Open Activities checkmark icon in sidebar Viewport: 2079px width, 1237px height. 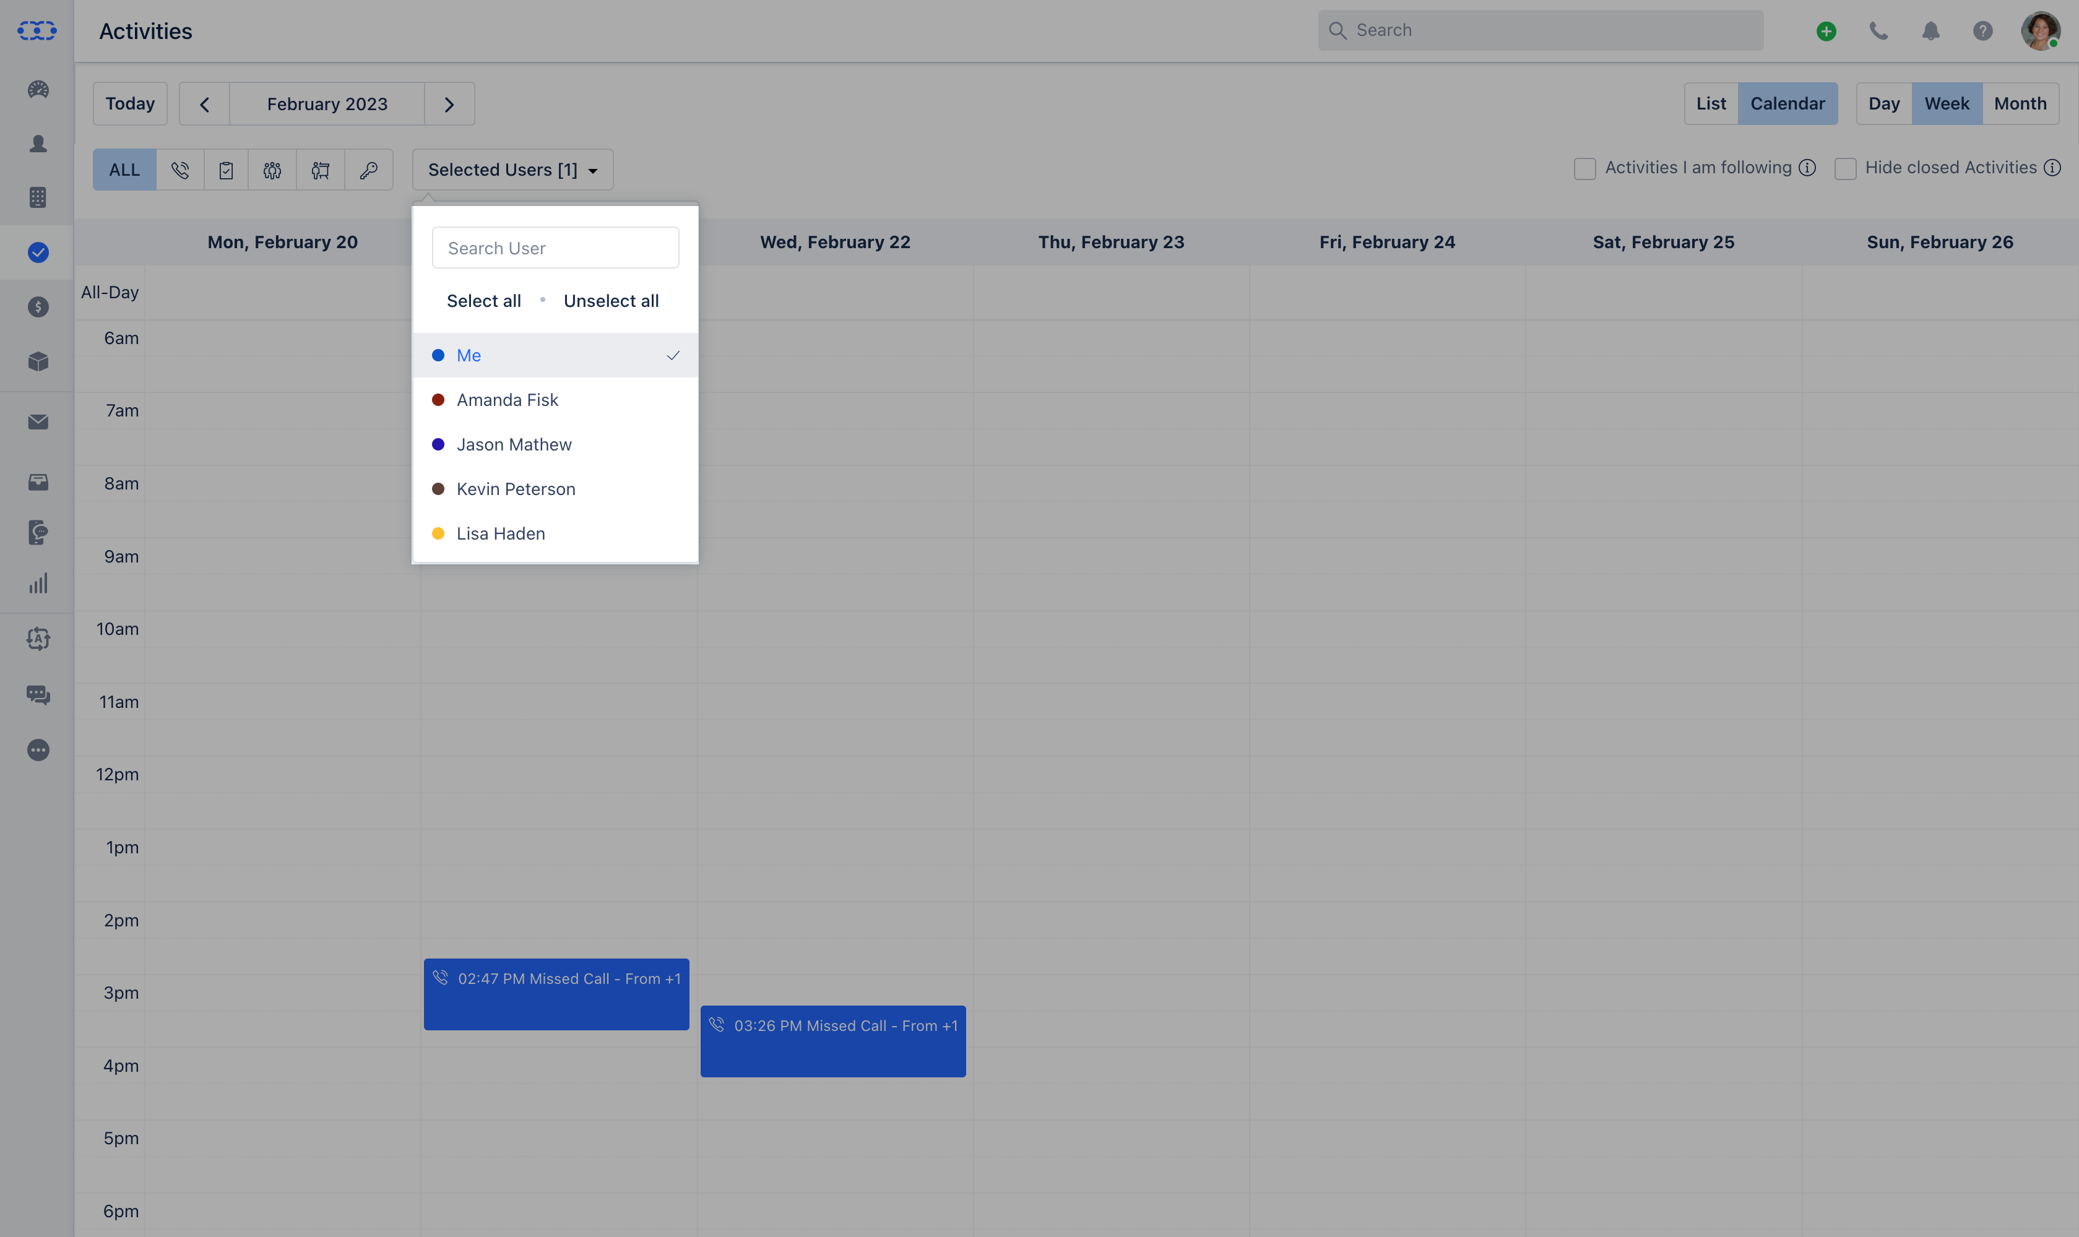point(38,252)
